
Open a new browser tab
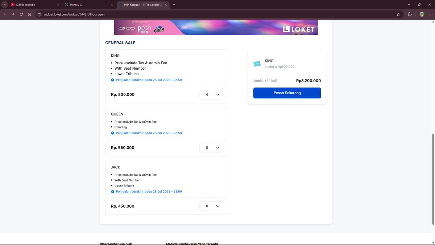[174, 5]
